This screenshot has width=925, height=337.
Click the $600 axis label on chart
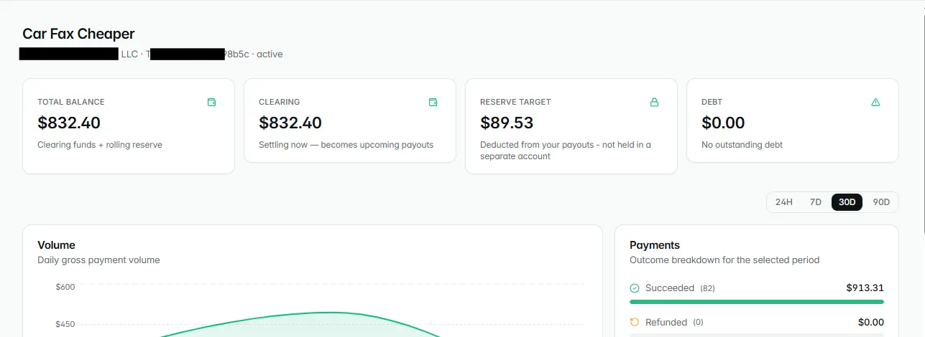65,287
